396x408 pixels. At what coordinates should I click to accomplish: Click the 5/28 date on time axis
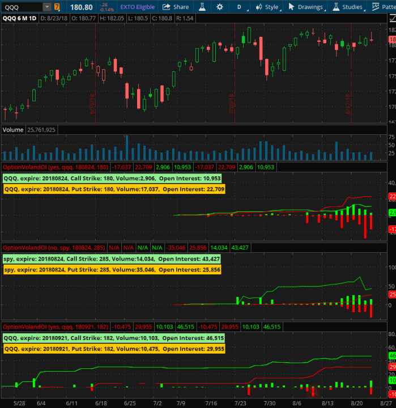[x=19, y=403]
